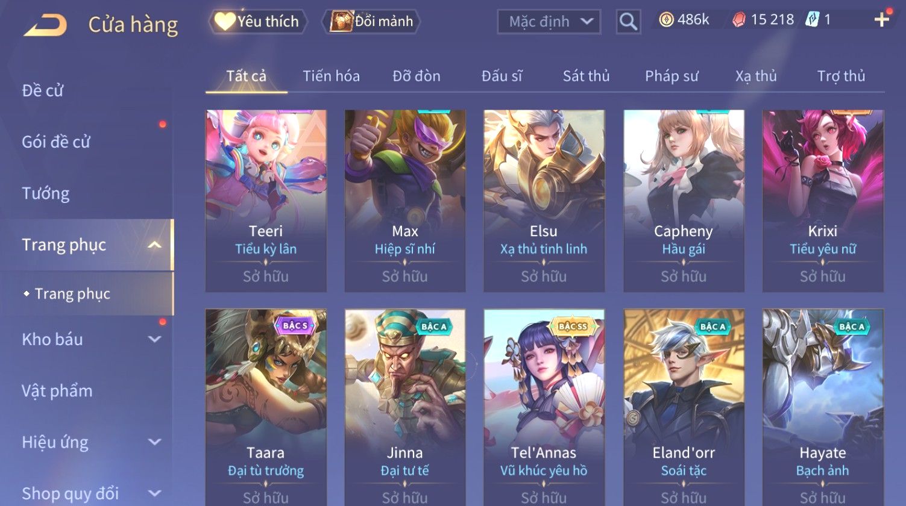Expand the Kho báu sidebar section
The image size is (906, 506).
[155, 339]
